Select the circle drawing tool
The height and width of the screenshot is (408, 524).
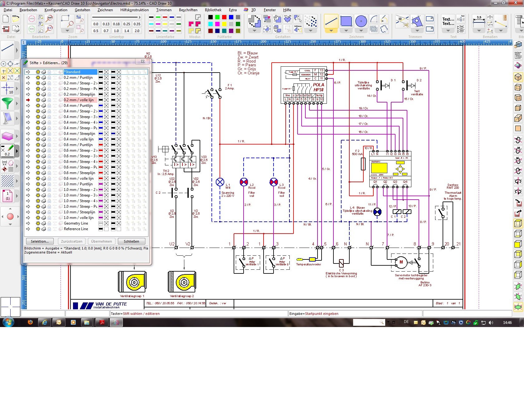pos(361,21)
